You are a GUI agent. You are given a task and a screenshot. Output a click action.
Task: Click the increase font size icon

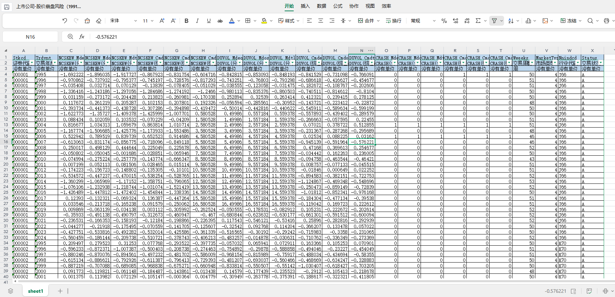tap(162, 21)
